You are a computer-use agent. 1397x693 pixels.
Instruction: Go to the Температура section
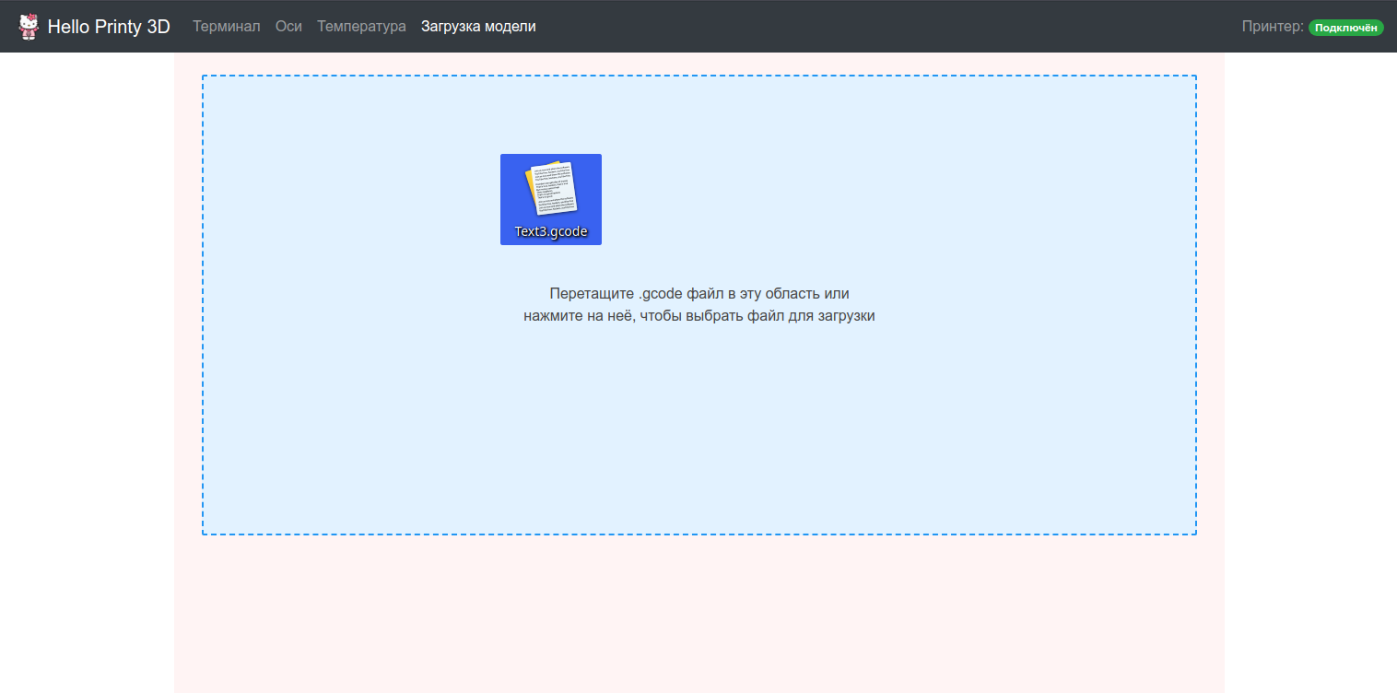(361, 27)
